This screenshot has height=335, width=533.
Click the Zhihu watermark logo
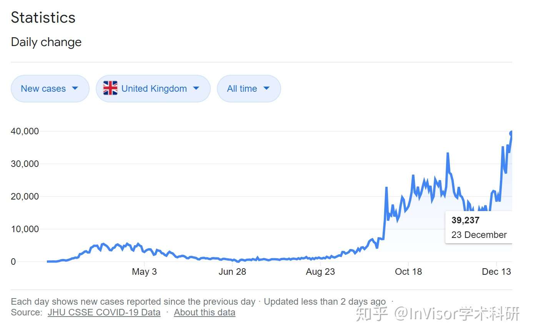pos(371,314)
